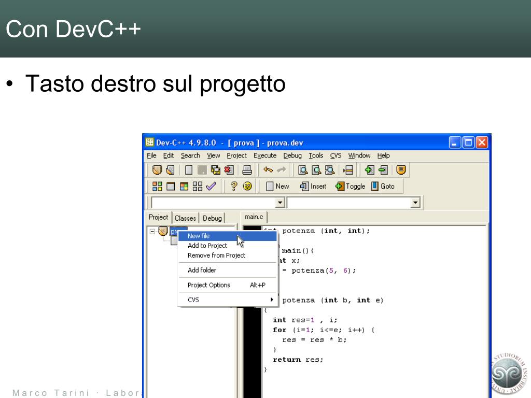Click inside the left class combo field

[x=213, y=203]
